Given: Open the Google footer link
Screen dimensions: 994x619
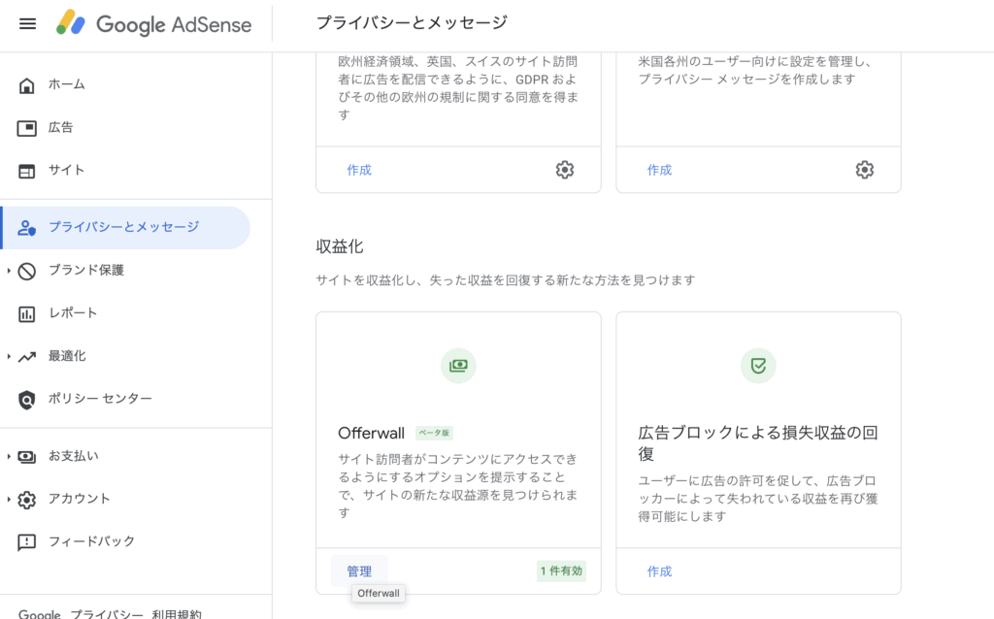Looking at the screenshot, I should tap(39, 614).
